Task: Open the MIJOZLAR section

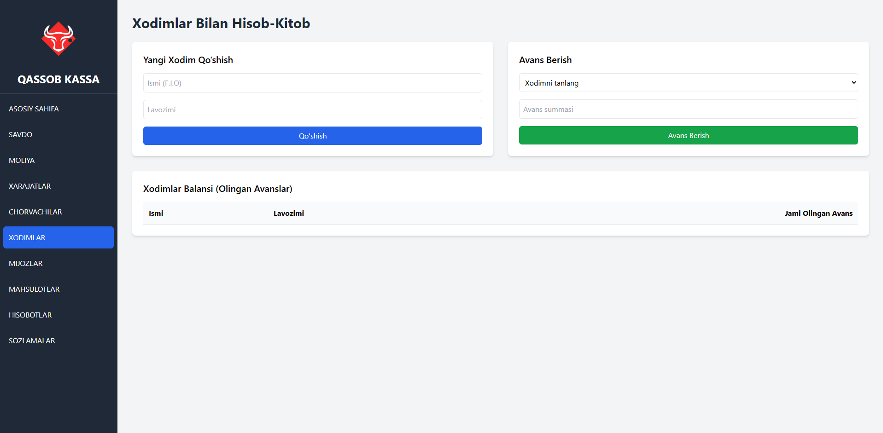Action: point(26,264)
